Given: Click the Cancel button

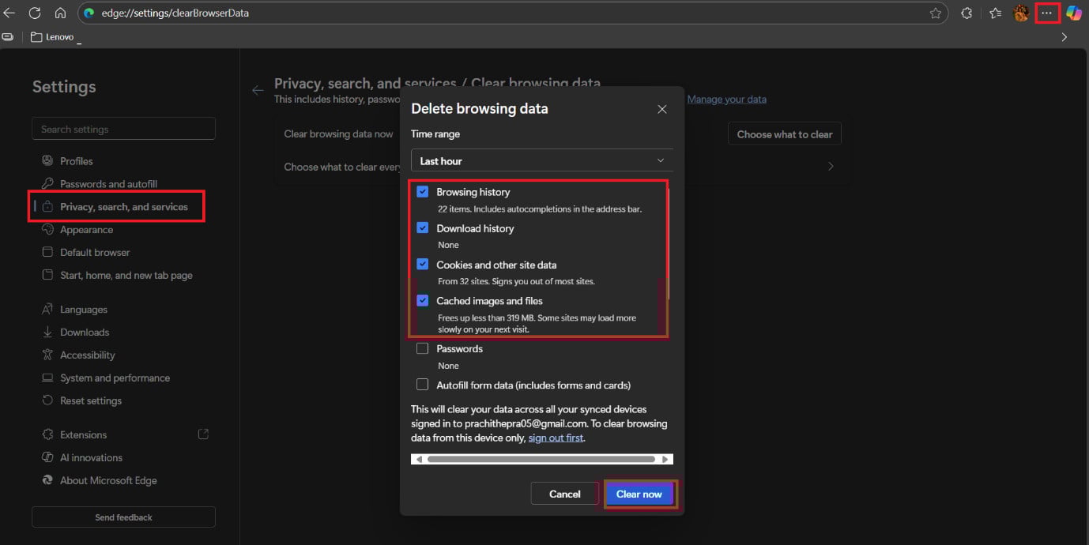Looking at the screenshot, I should pyautogui.click(x=565, y=494).
